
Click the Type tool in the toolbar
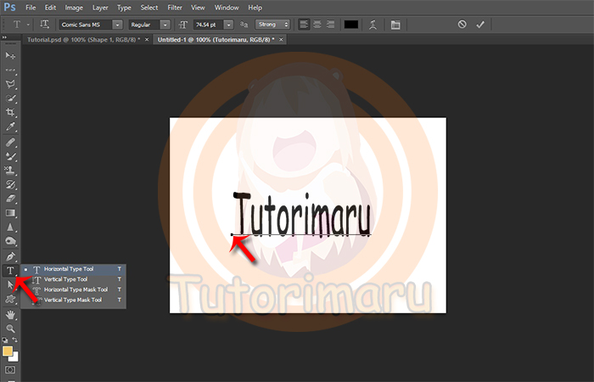coord(10,271)
